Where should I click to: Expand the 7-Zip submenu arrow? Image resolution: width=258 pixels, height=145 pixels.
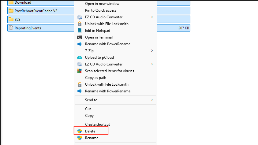point(152,50)
